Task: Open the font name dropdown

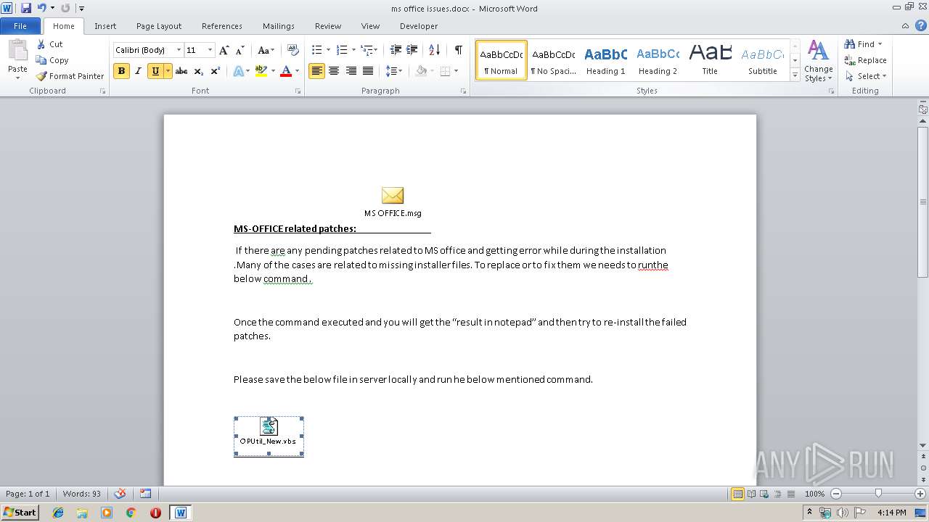Action: (x=179, y=50)
